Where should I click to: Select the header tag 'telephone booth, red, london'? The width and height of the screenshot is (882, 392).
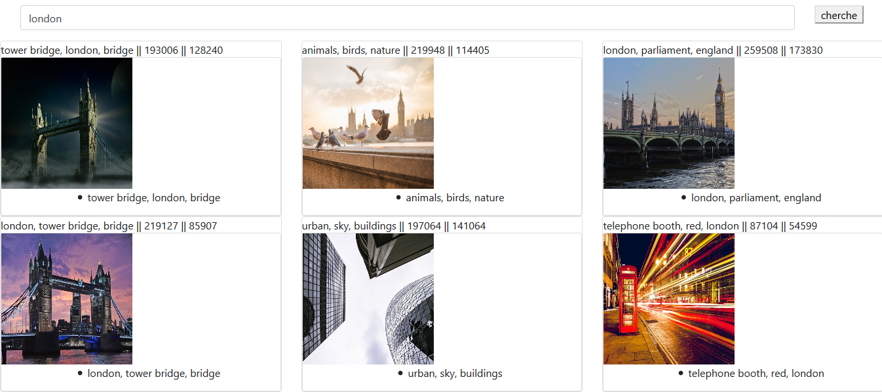[670, 225]
